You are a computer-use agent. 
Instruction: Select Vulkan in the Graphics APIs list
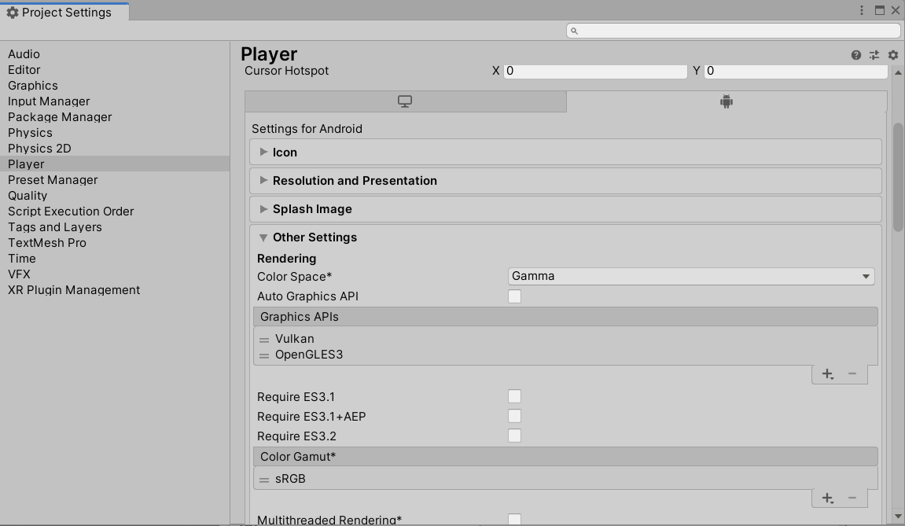294,338
